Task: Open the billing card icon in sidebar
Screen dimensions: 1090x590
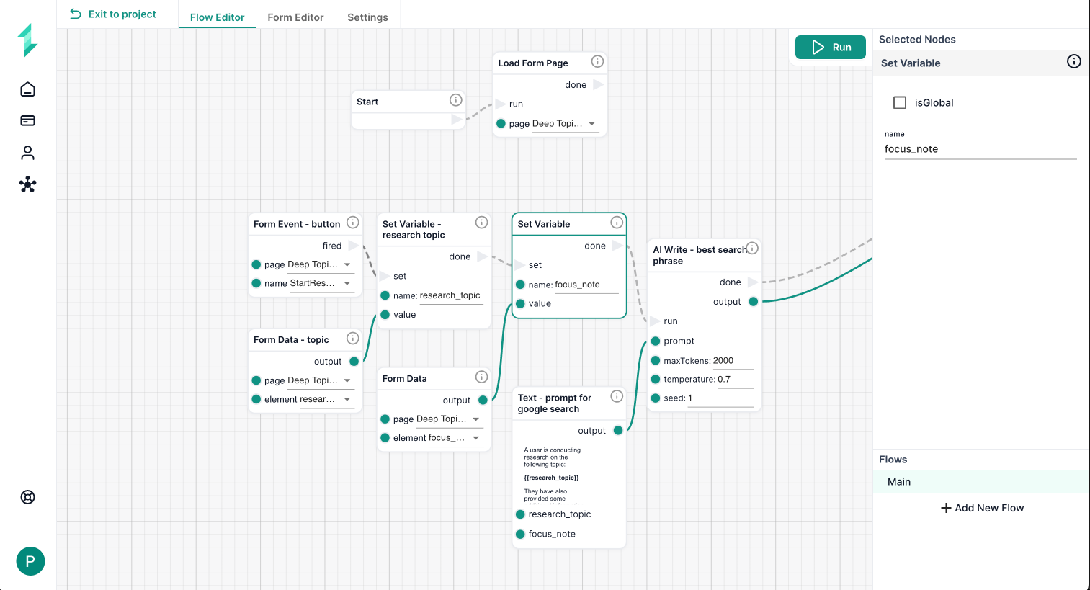Action: pyautogui.click(x=27, y=120)
